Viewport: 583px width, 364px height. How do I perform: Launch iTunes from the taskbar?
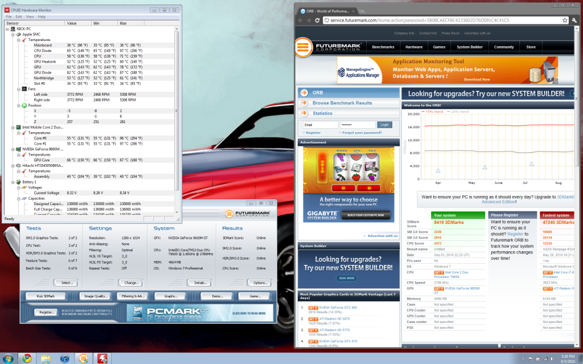point(65,358)
